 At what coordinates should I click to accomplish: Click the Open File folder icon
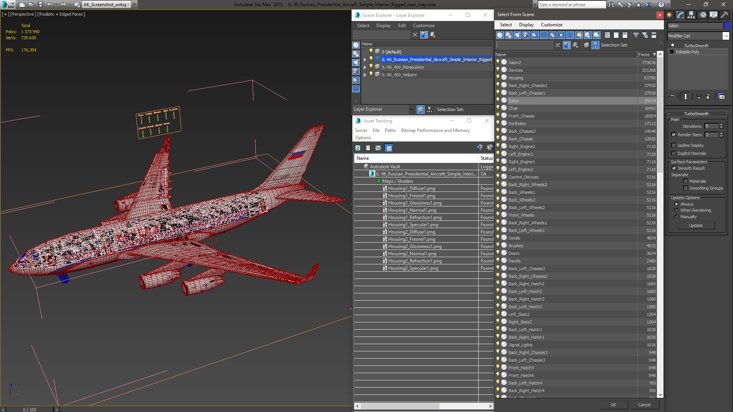[31, 5]
